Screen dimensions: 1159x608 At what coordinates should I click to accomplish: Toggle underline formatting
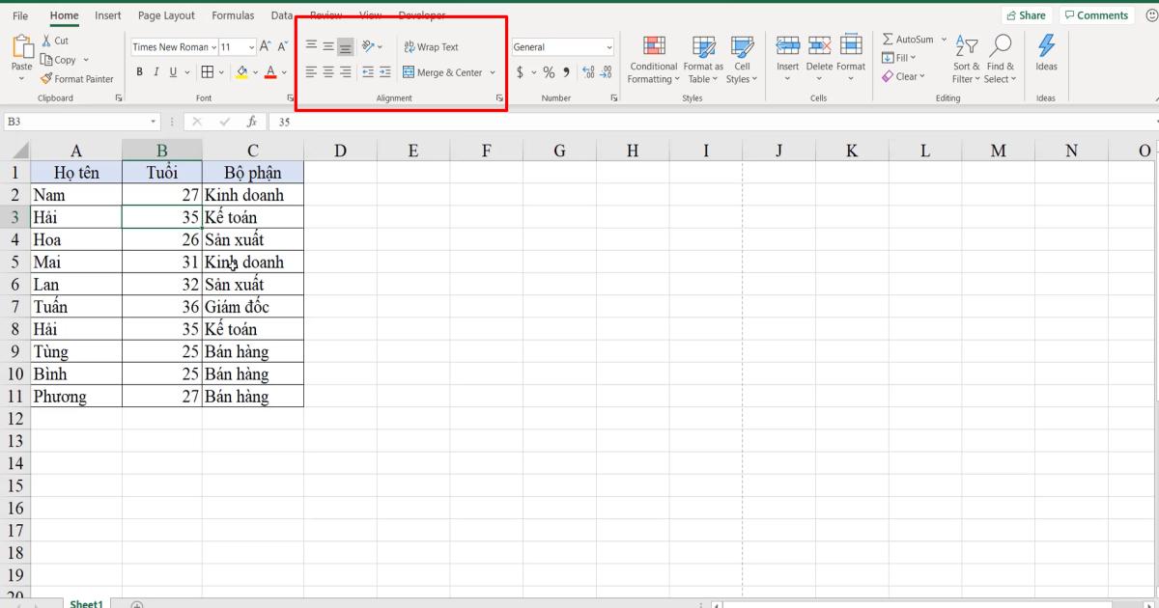(172, 71)
